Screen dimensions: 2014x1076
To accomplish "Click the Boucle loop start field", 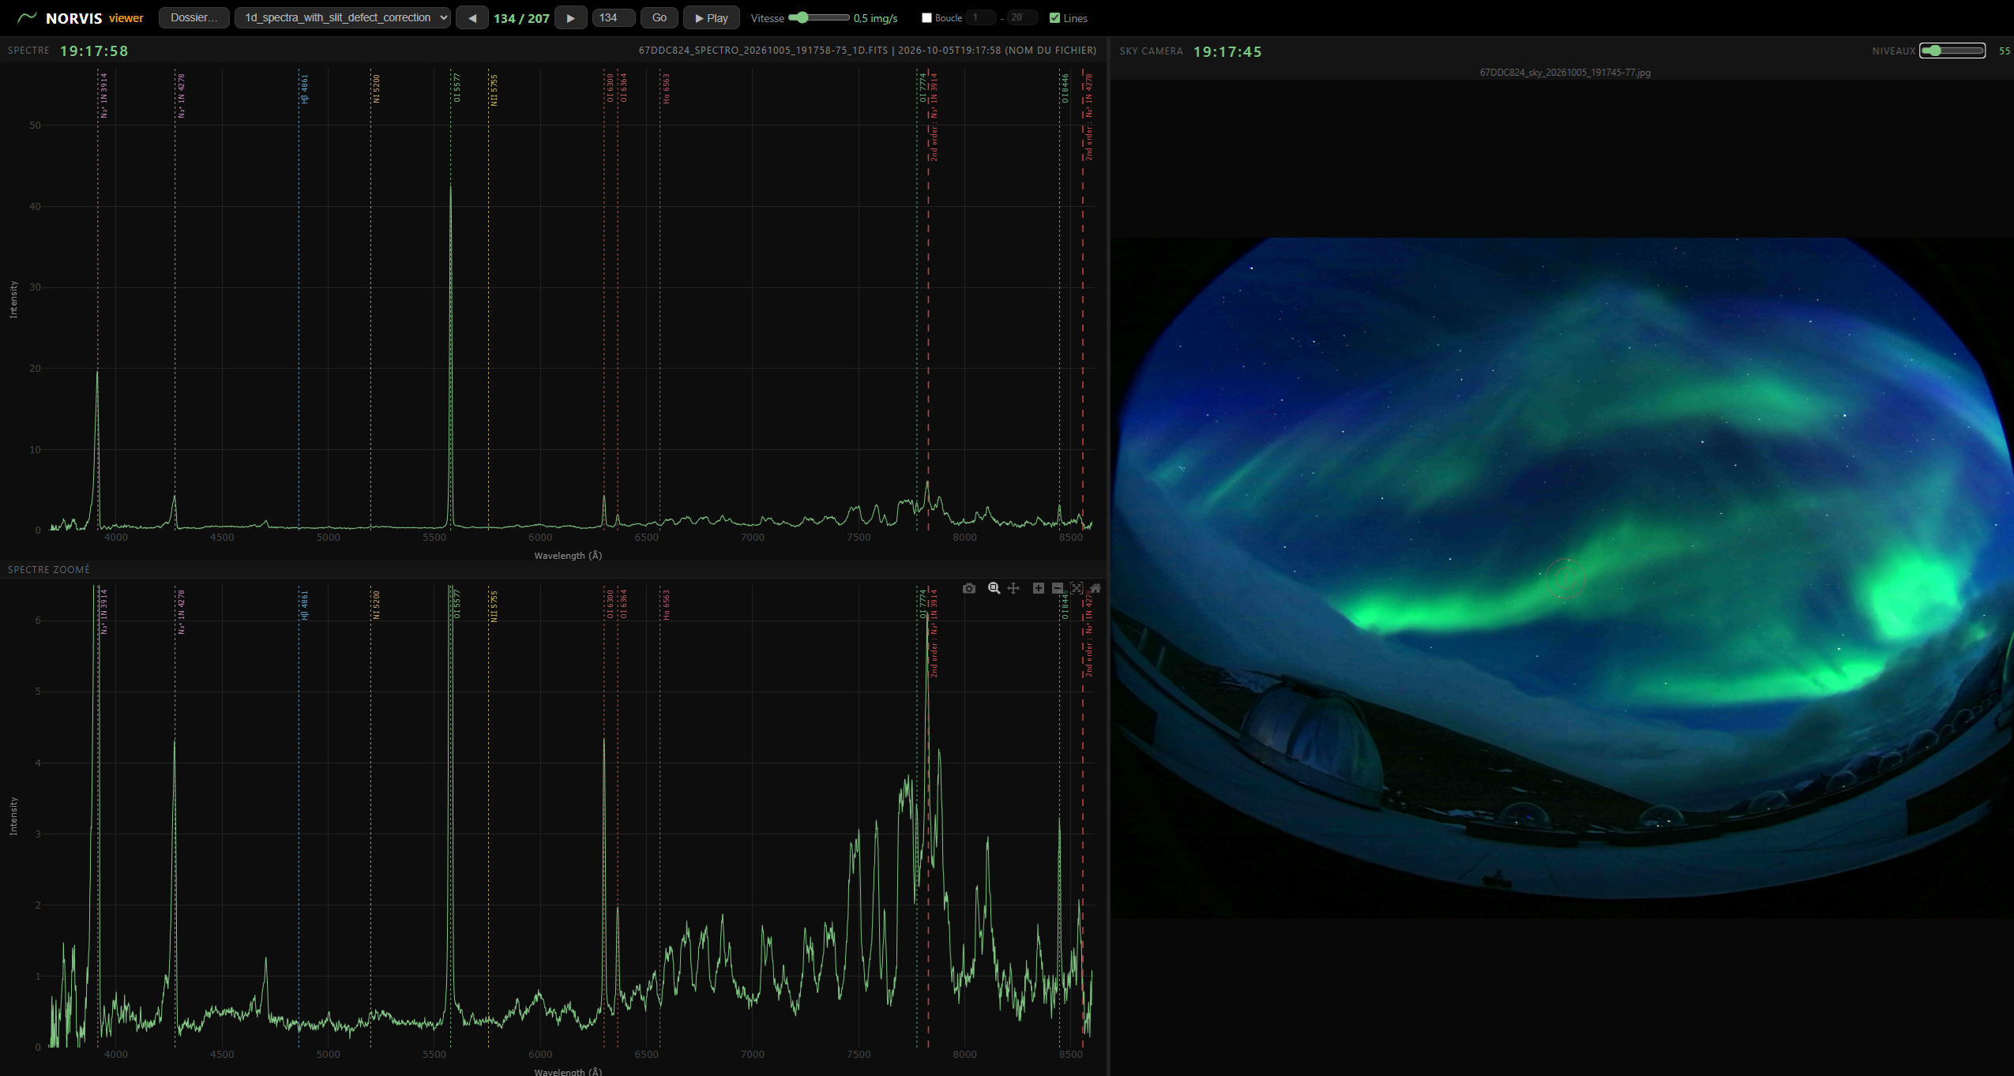I will click(x=981, y=17).
